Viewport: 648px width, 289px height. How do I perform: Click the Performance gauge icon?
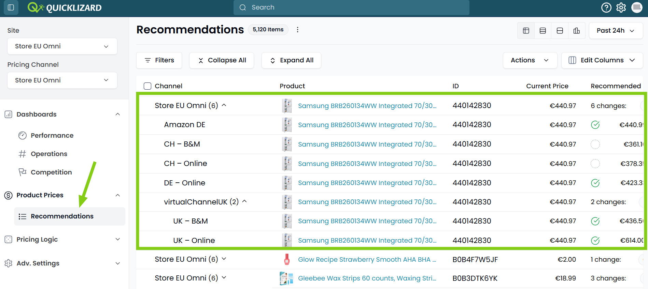pyautogui.click(x=23, y=136)
